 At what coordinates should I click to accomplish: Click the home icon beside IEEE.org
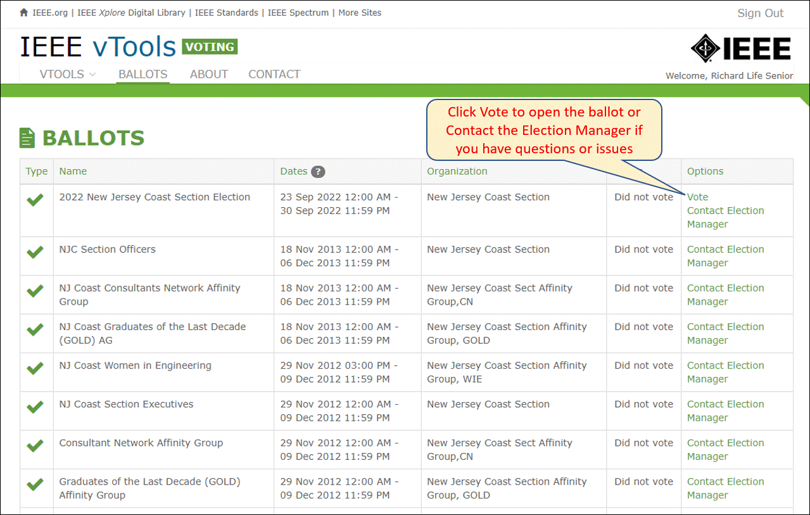click(24, 13)
